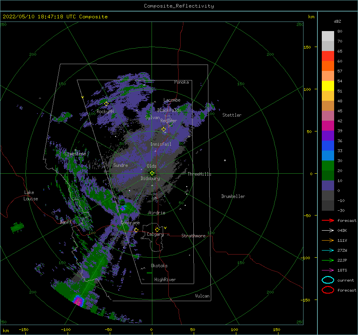Click the yellow radar site marker near Didsbury
Screen dimensions: 358x335
(x=152, y=173)
